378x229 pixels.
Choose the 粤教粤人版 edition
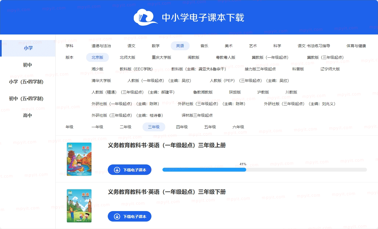pyautogui.click(x=226, y=57)
